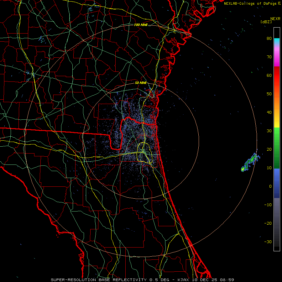Click the -20 dBZ scale value
This screenshot has height=282, width=282.
pyautogui.click(x=268, y=223)
